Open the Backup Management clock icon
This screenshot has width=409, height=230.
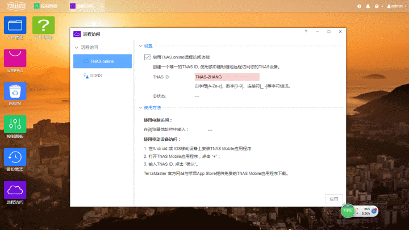15,157
